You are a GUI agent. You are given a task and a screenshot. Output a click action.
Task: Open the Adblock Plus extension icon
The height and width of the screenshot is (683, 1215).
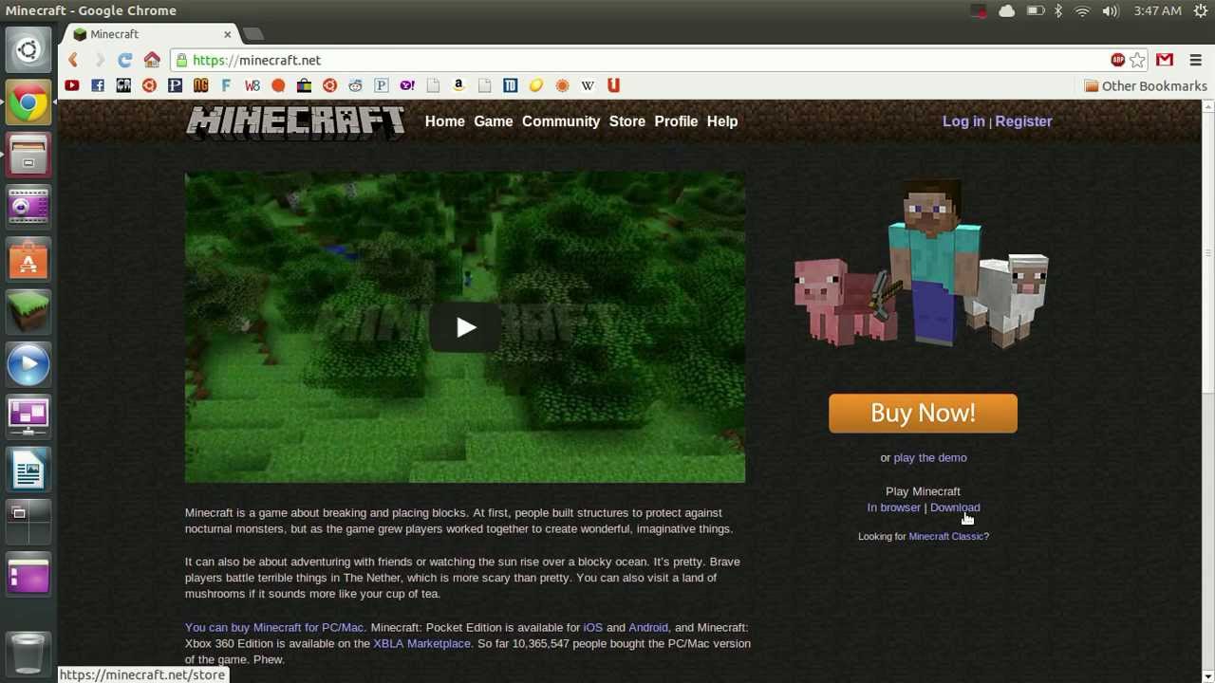point(1117,60)
